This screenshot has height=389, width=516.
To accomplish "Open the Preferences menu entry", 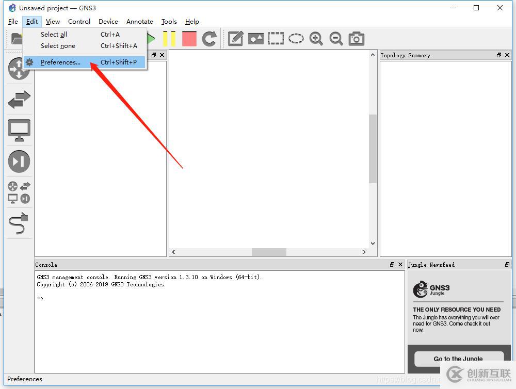I will (84, 62).
